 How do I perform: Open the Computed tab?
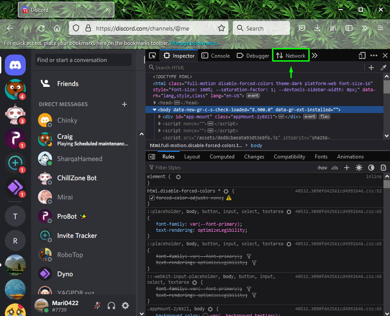[222, 157]
